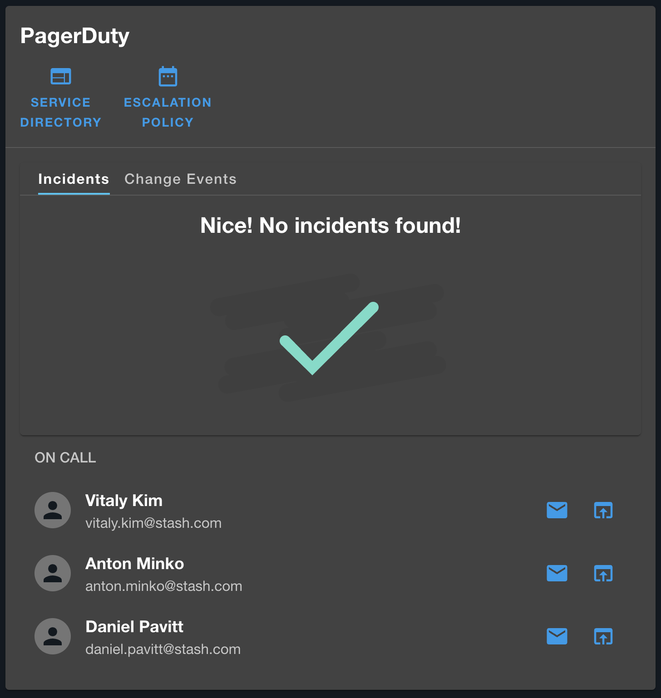Click the vitaly.kim@stash.com email address

coord(153,523)
